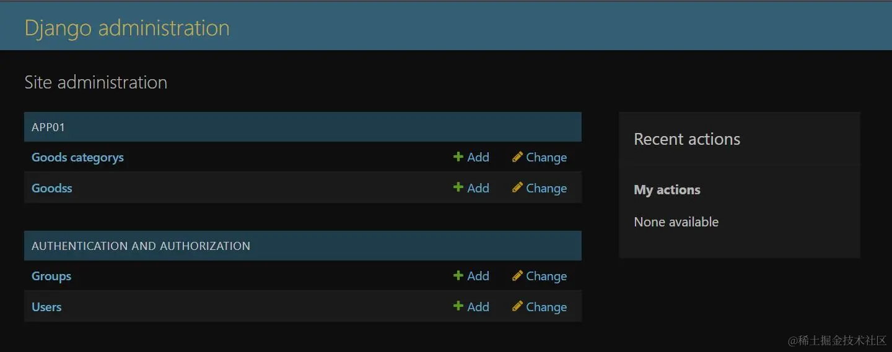Open the Goodss model list
The width and height of the screenshot is (892, 352).
[x=52, y=188]
